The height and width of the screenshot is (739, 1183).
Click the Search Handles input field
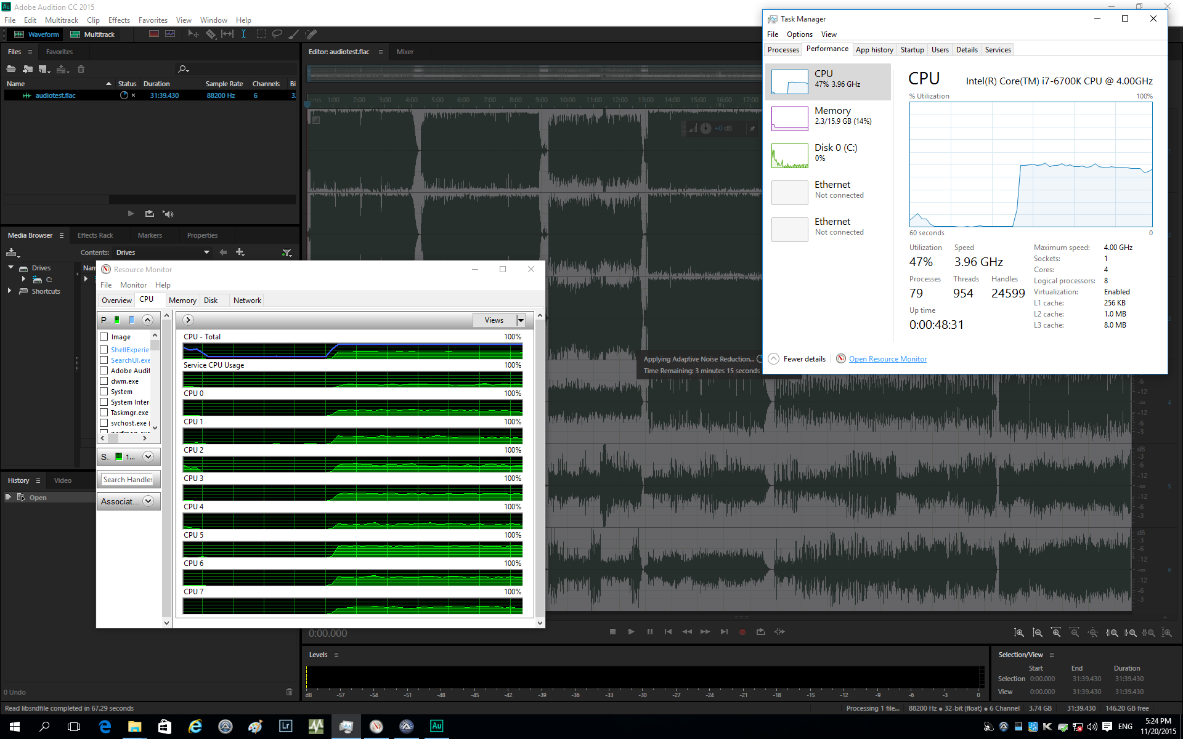[x=128, y=480]
